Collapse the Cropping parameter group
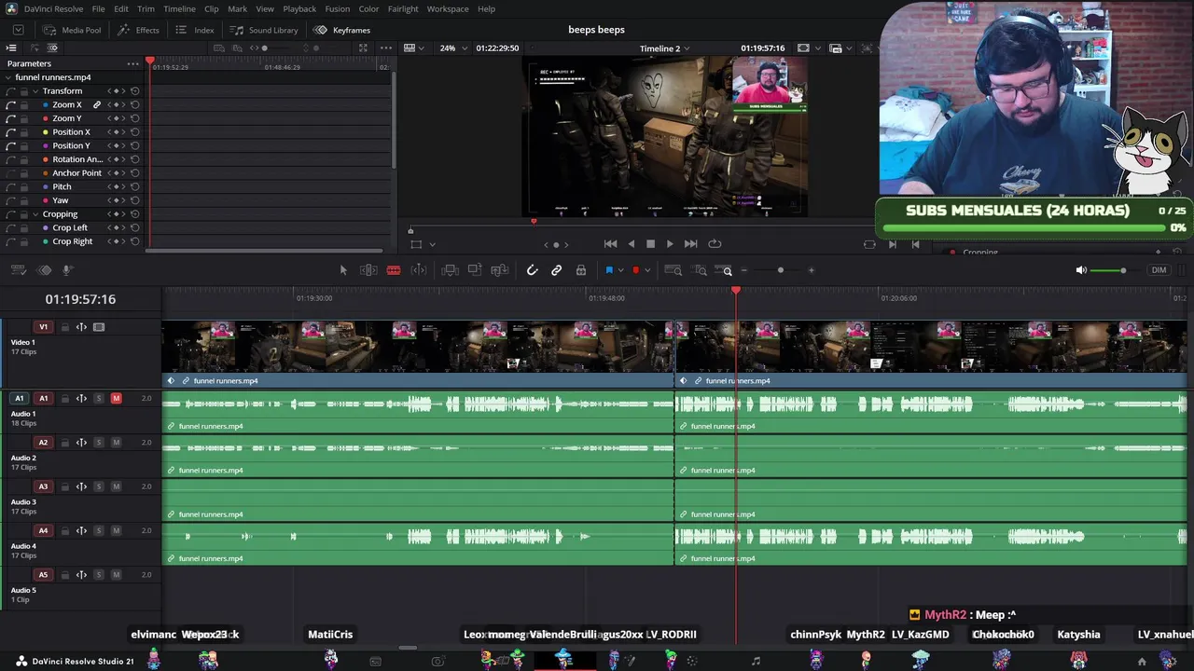 (35, 214)
